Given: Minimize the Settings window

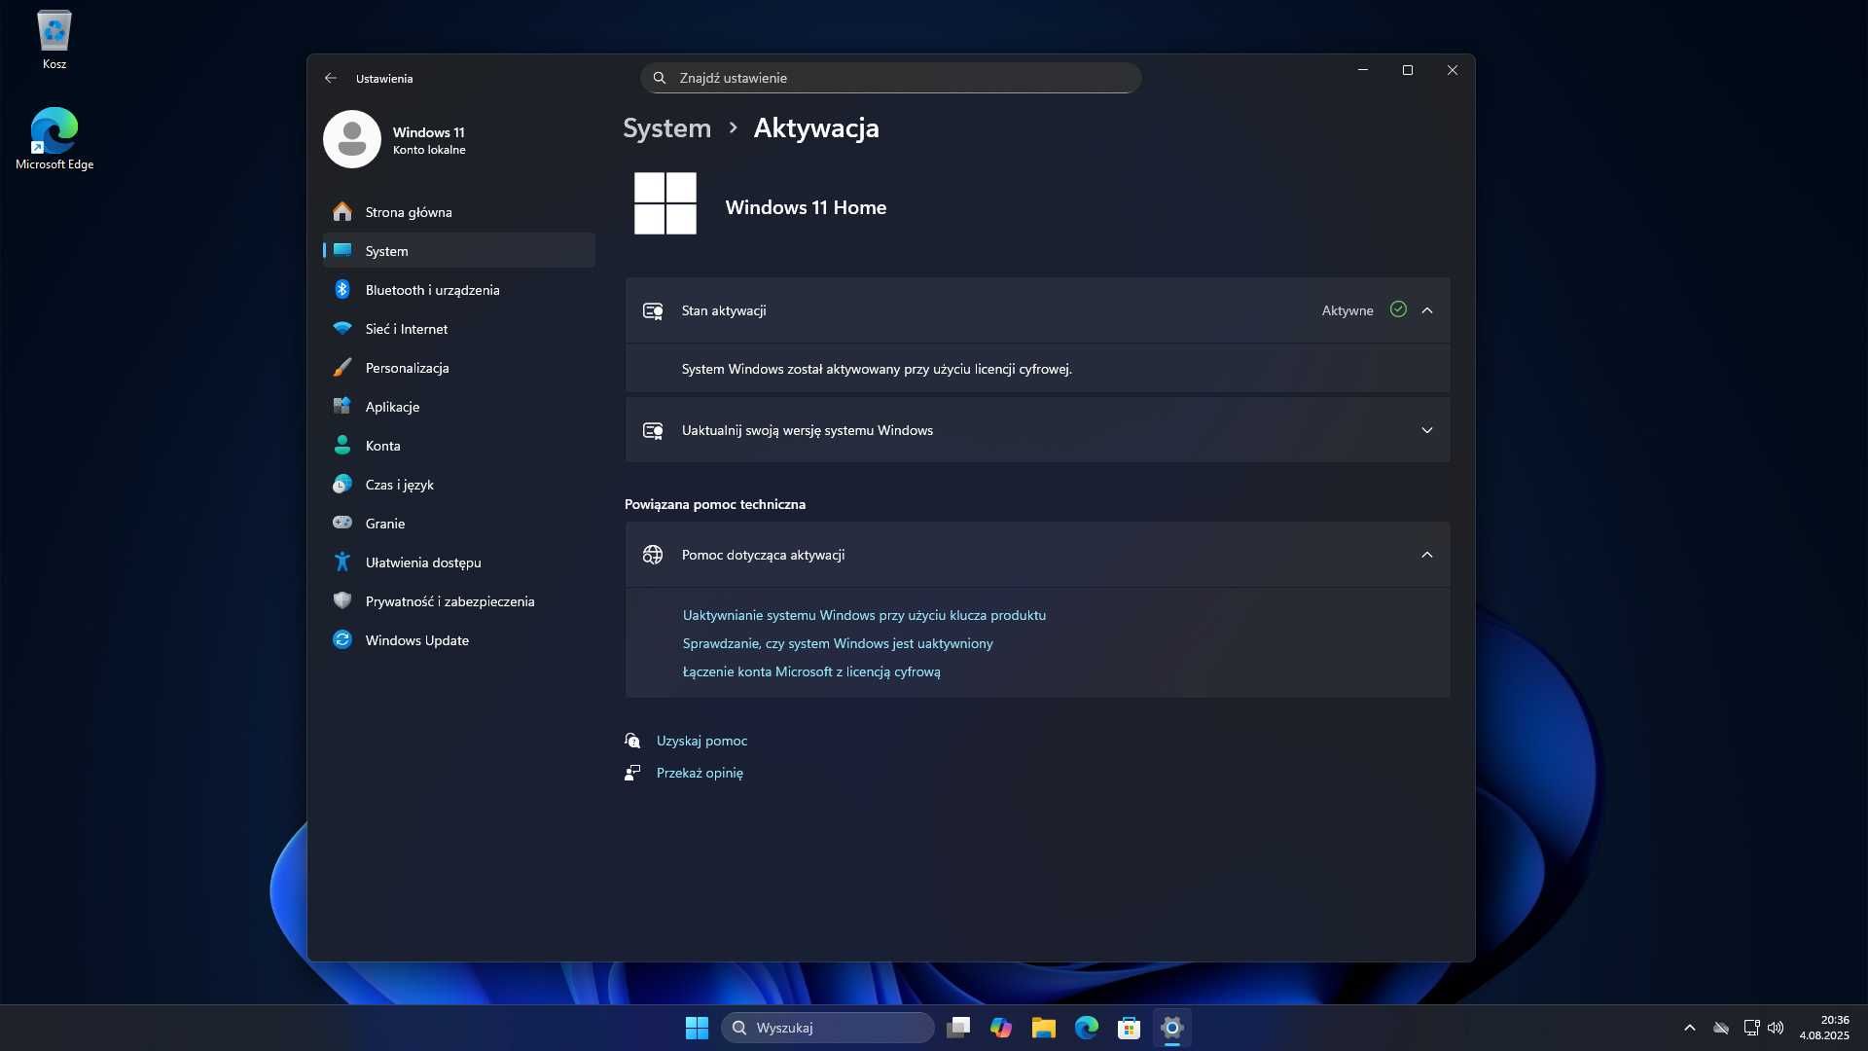Looking at the screenshot, I should (x=1363, y=70).
